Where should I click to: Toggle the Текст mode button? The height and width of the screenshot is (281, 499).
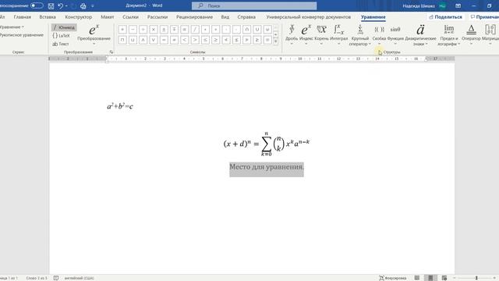click(61, 44)
